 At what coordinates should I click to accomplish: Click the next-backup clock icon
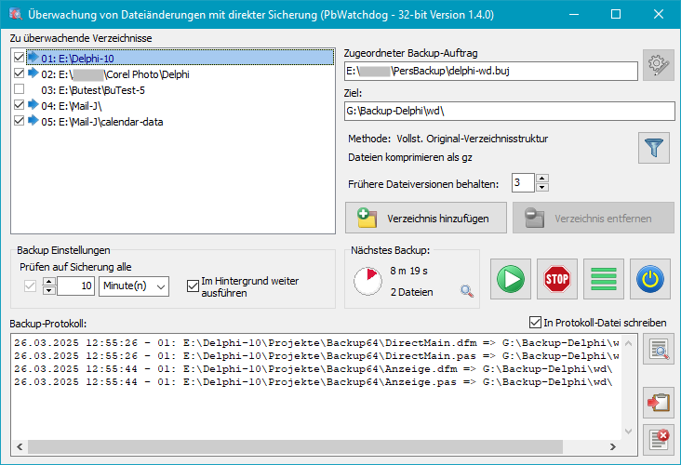pos(367,281)
